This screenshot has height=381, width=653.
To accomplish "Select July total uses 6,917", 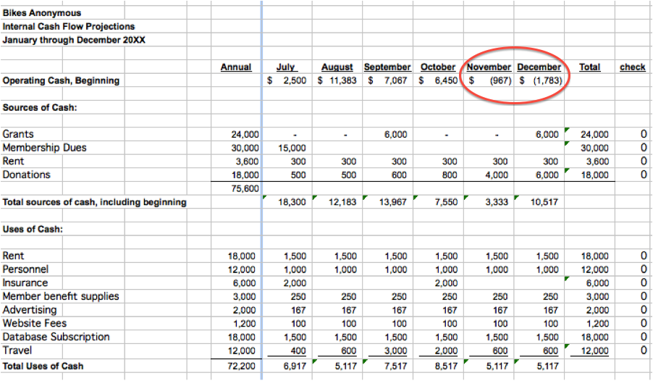I will click(295, 367).
